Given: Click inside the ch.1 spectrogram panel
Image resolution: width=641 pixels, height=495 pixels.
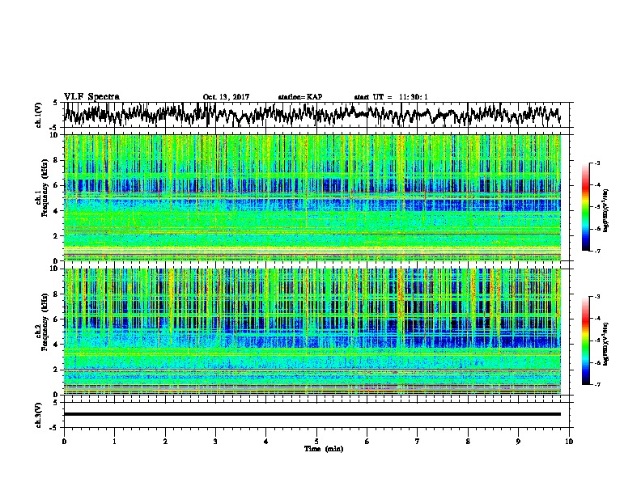Looking at the screenshot, I should coord(312,197).
